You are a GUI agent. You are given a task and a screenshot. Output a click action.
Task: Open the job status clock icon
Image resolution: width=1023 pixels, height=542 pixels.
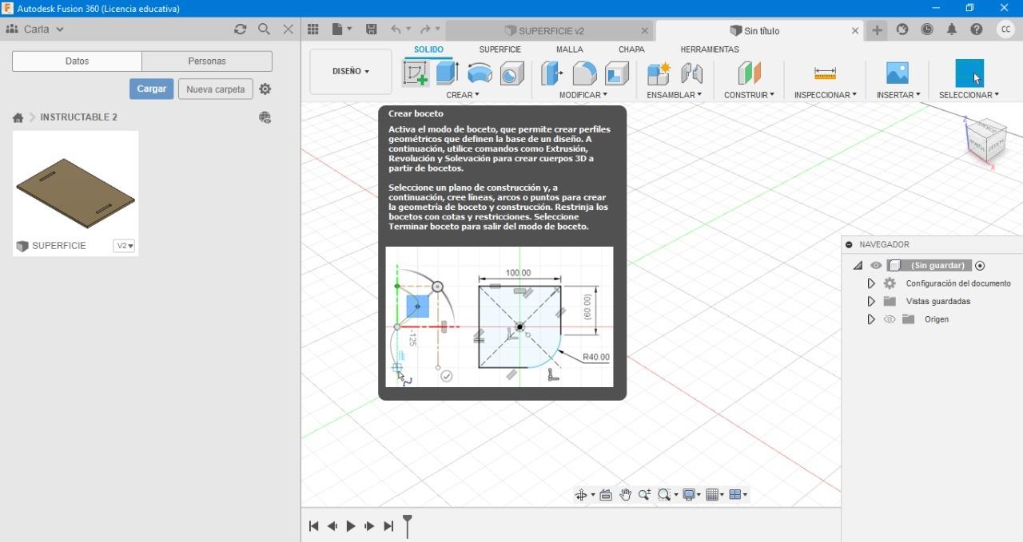tap(927, 30)
